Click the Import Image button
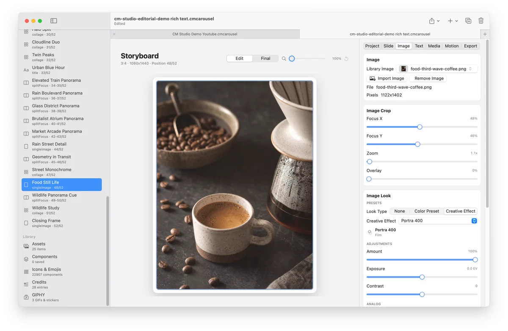508x331 pixels. (387, 78)
